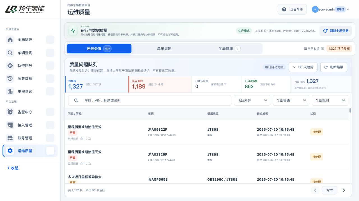359x201 pixels.
Task: Click the 车辆查询 magnifier icon
Action: (10, 53)
